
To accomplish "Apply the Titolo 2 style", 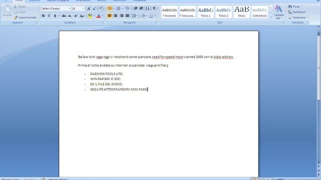I will click(223, 12).
